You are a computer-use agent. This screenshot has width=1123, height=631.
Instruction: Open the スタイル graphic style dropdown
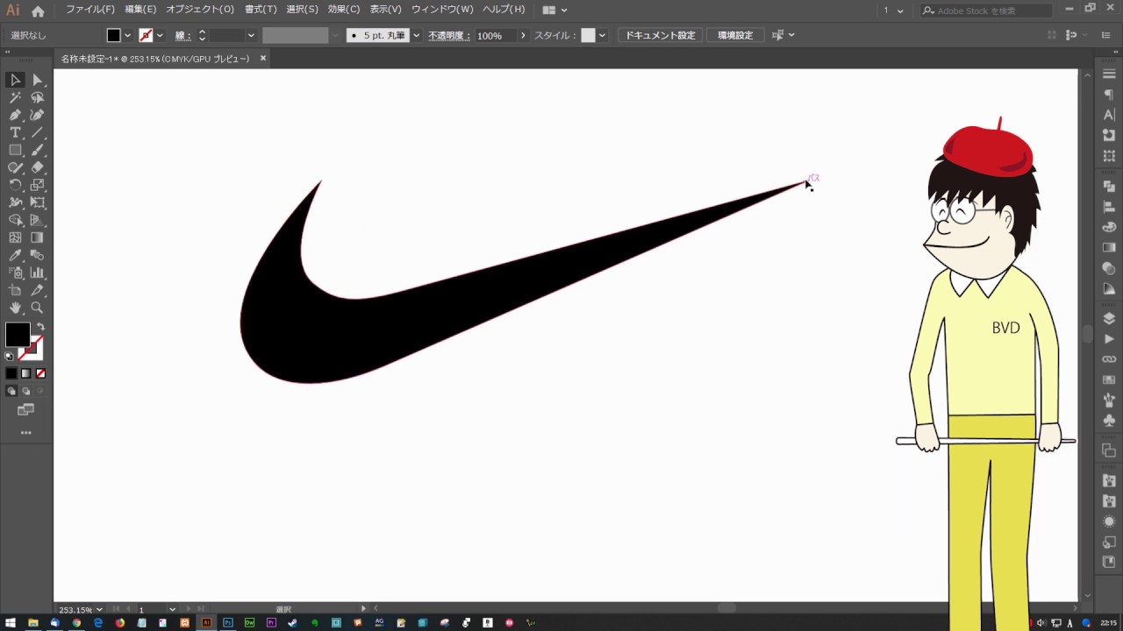(602, 35)
